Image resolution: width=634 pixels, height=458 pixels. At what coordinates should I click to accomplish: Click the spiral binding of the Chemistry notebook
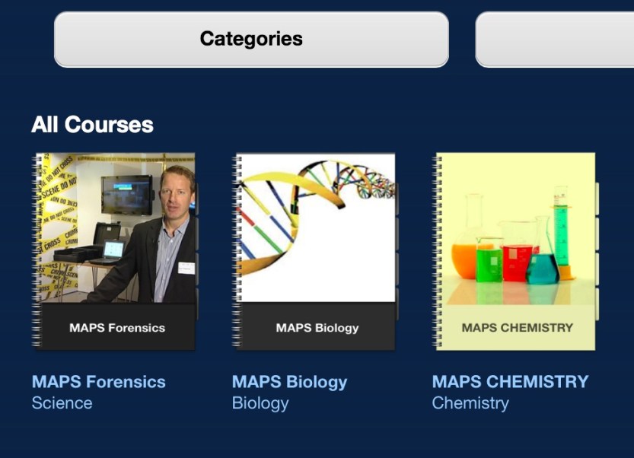(437, 251)
